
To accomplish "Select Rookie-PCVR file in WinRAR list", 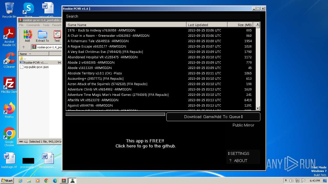I will pyautogui.click(x=40, y=62).
